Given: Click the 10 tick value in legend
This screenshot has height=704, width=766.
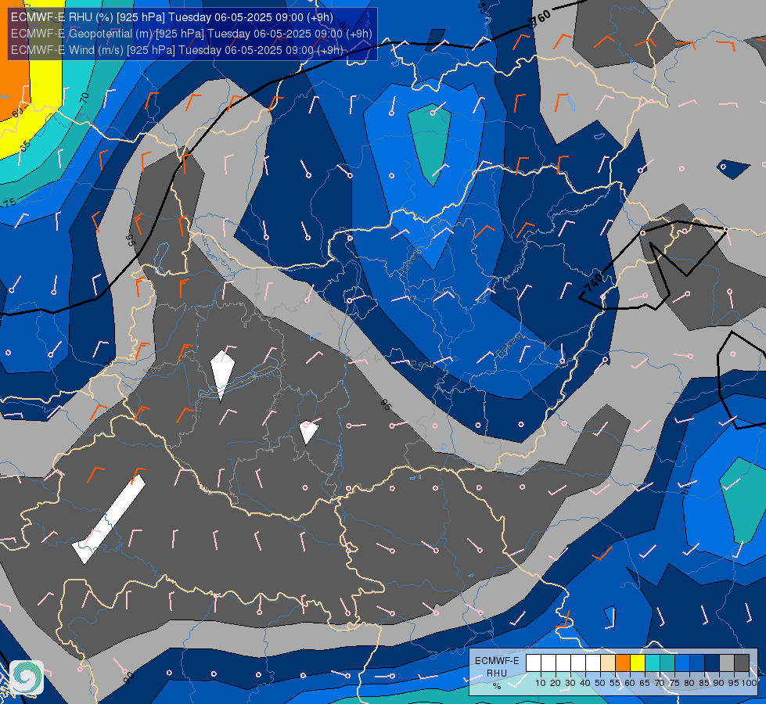Looking at the screenshot, I should coord(541,683).
